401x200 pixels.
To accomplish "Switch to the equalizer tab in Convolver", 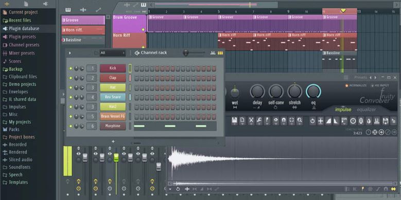I will pos(366,109).
